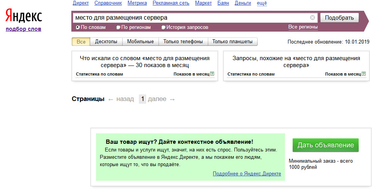Open the Баян link
The width and height of the screenshot is (381, 190).
click(223, 3)
